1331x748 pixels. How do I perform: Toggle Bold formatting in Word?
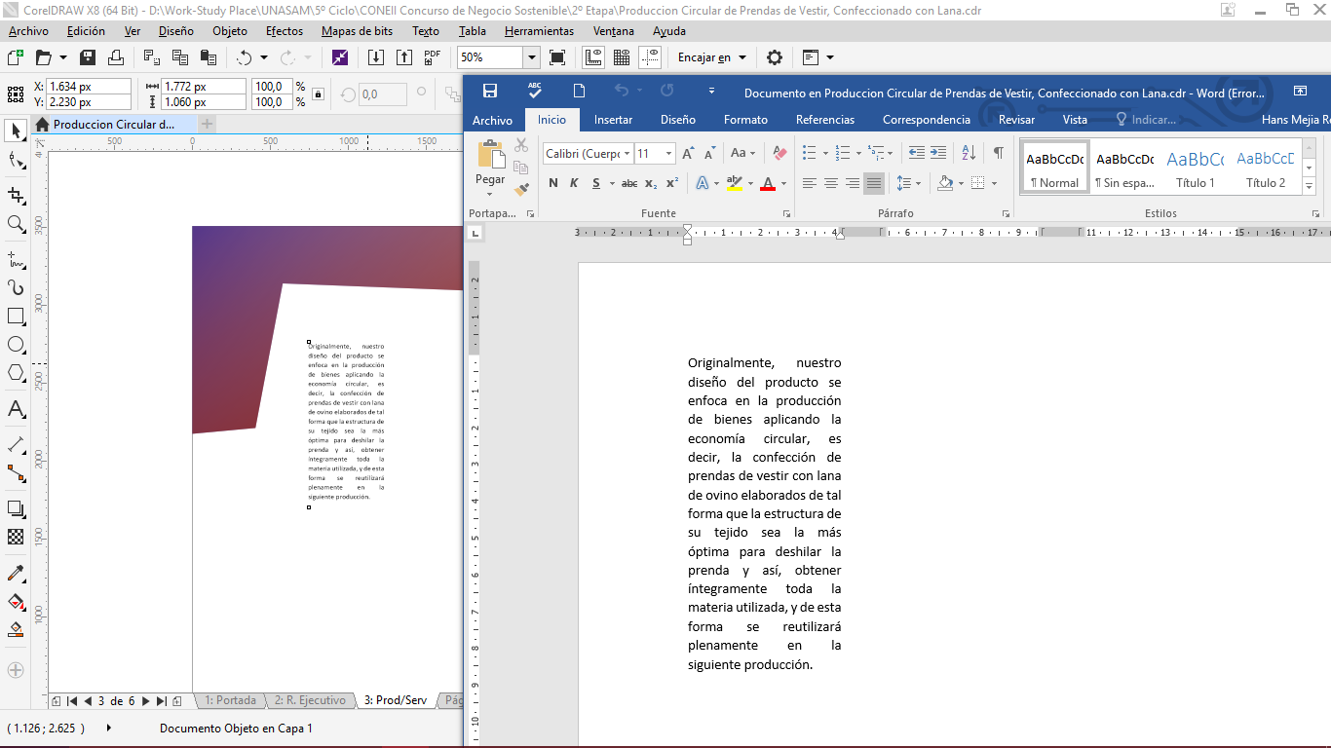point(553,183)
